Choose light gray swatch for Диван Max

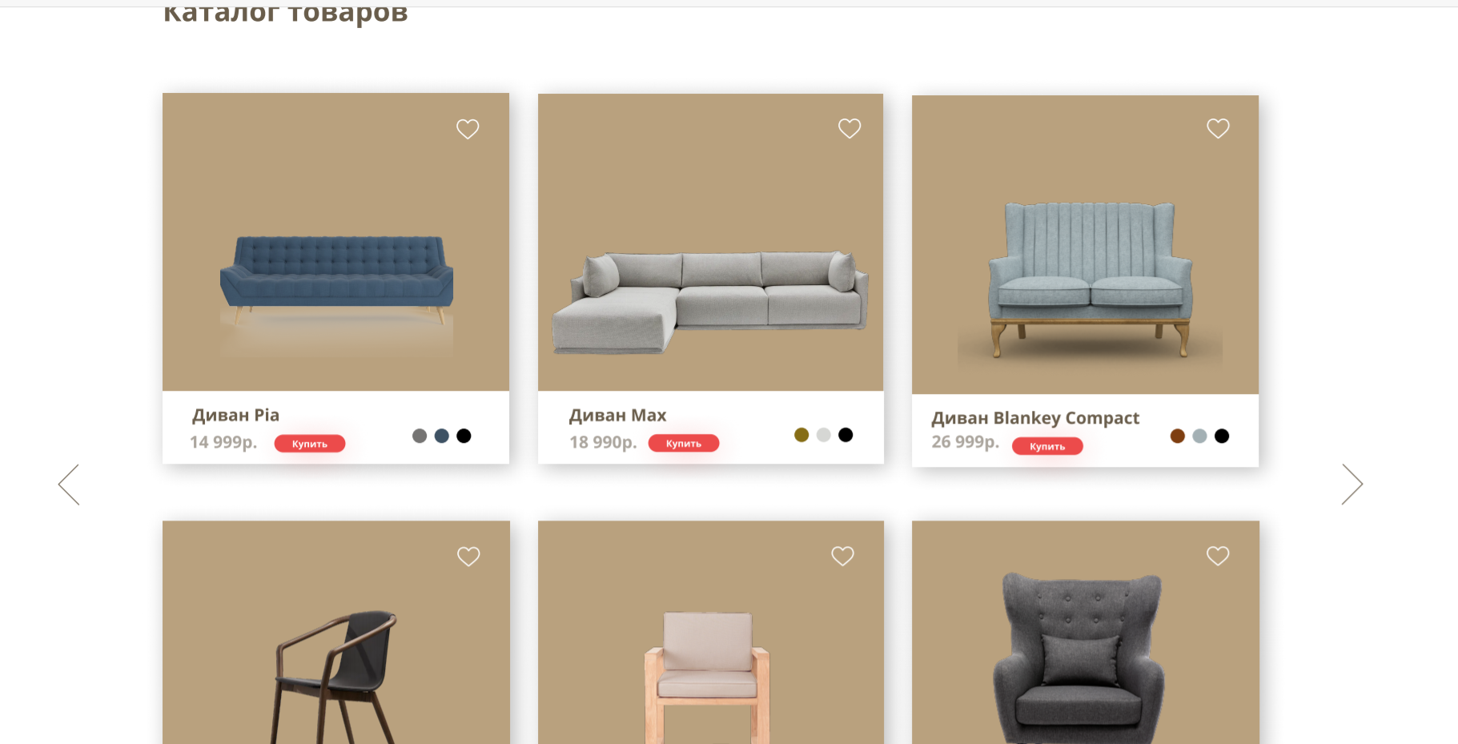click(x=824, y=435)
